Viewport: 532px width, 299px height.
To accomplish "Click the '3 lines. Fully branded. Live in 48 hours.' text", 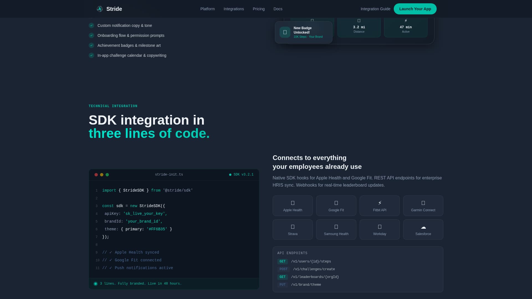I will coord(141,284).
